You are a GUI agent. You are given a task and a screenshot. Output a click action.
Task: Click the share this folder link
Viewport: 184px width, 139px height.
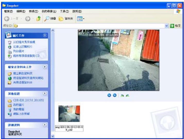click(x=23, y=83)
